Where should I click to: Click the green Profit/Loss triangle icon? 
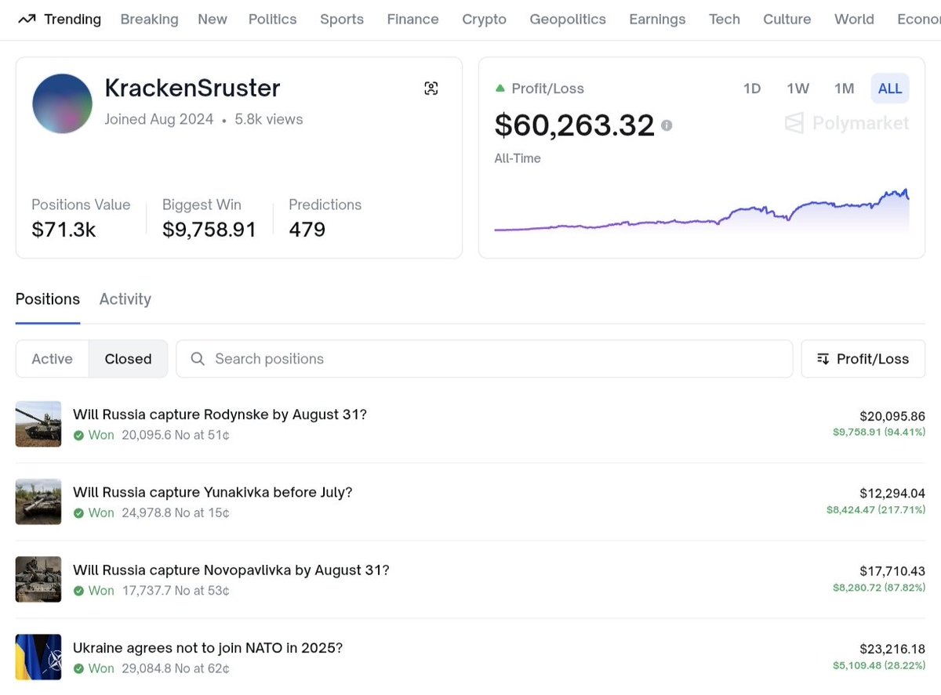[x=500, y=89]
